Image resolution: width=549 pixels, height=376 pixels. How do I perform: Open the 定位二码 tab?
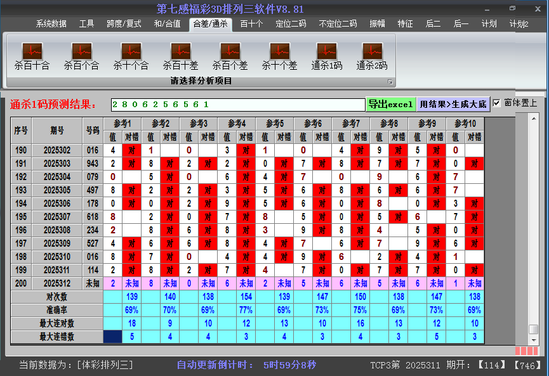(x=291, y=24)
